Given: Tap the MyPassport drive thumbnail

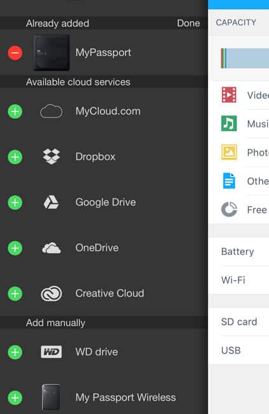Looking at the screenshot, I should point(52,53).
